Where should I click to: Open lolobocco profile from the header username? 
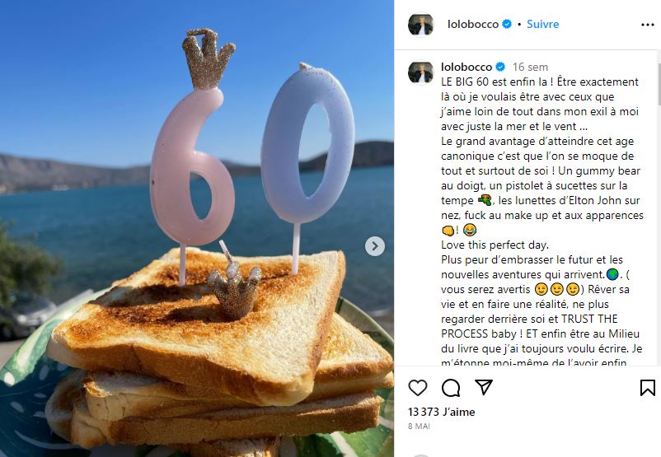click(x=473, y=24)
